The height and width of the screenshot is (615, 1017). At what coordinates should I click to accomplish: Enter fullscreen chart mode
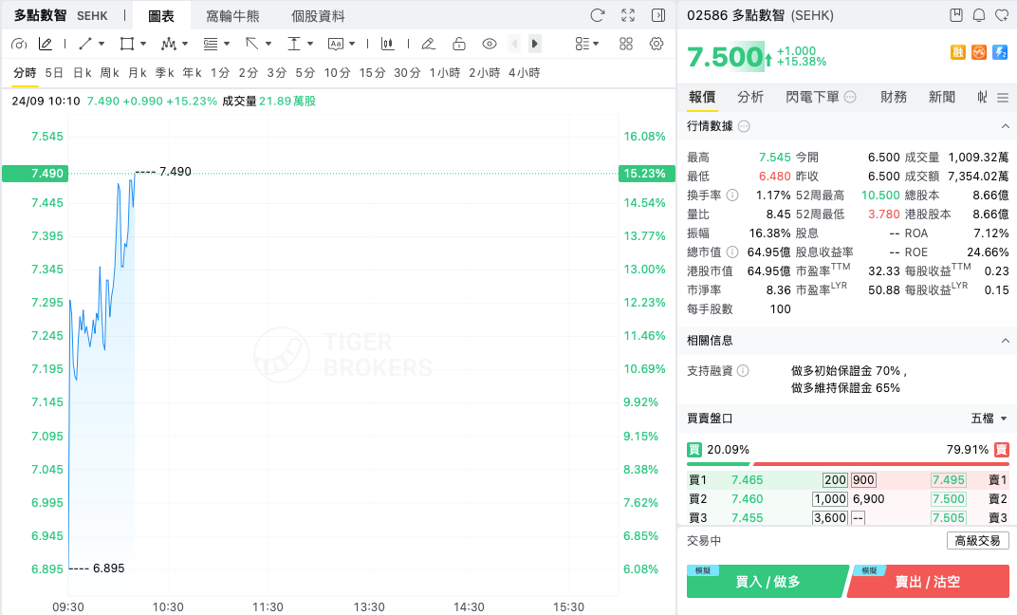pos(628,15)
